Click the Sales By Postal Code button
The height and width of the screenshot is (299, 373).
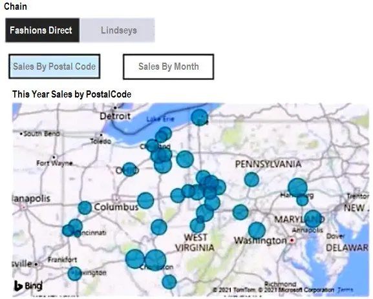(54, 67)
